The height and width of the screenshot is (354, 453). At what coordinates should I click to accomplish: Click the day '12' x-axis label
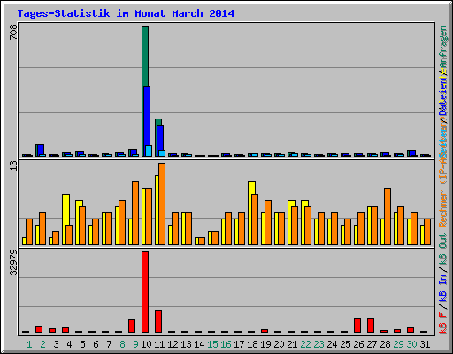tap(173, 344)
